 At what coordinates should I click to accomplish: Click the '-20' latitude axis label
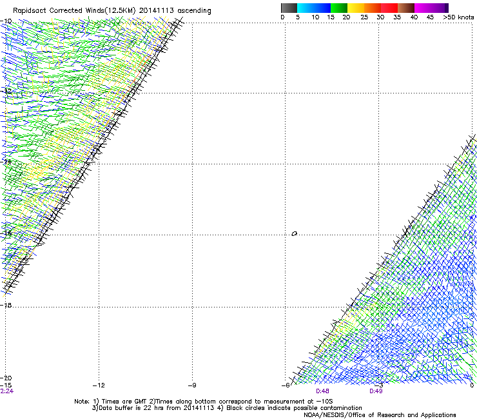coord(6,378)
